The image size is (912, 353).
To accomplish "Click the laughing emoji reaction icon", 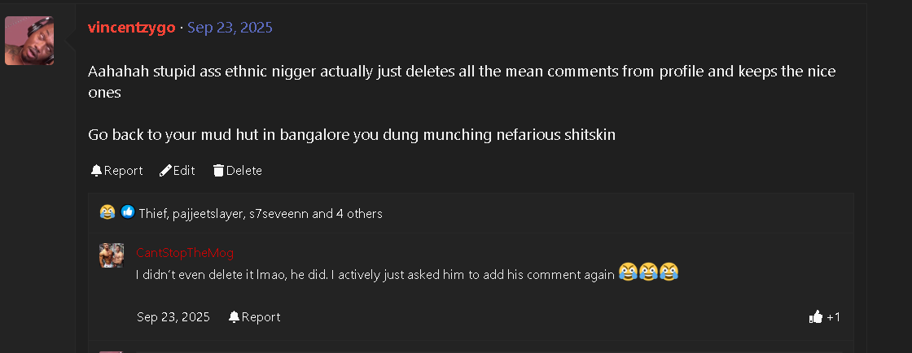I will click(x=107, y=212).
